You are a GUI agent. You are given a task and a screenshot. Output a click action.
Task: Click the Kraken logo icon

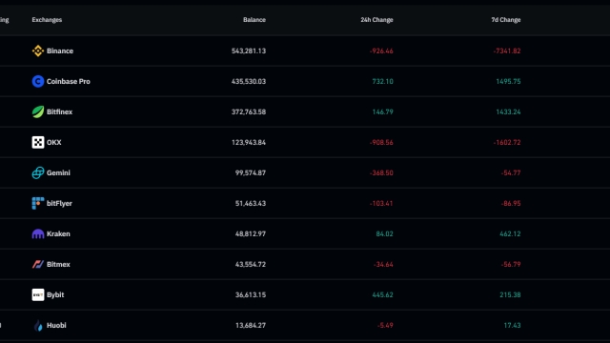(38, 233)
